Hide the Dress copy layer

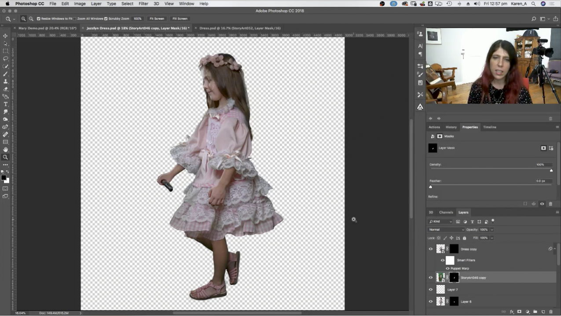tap(431, 249)
